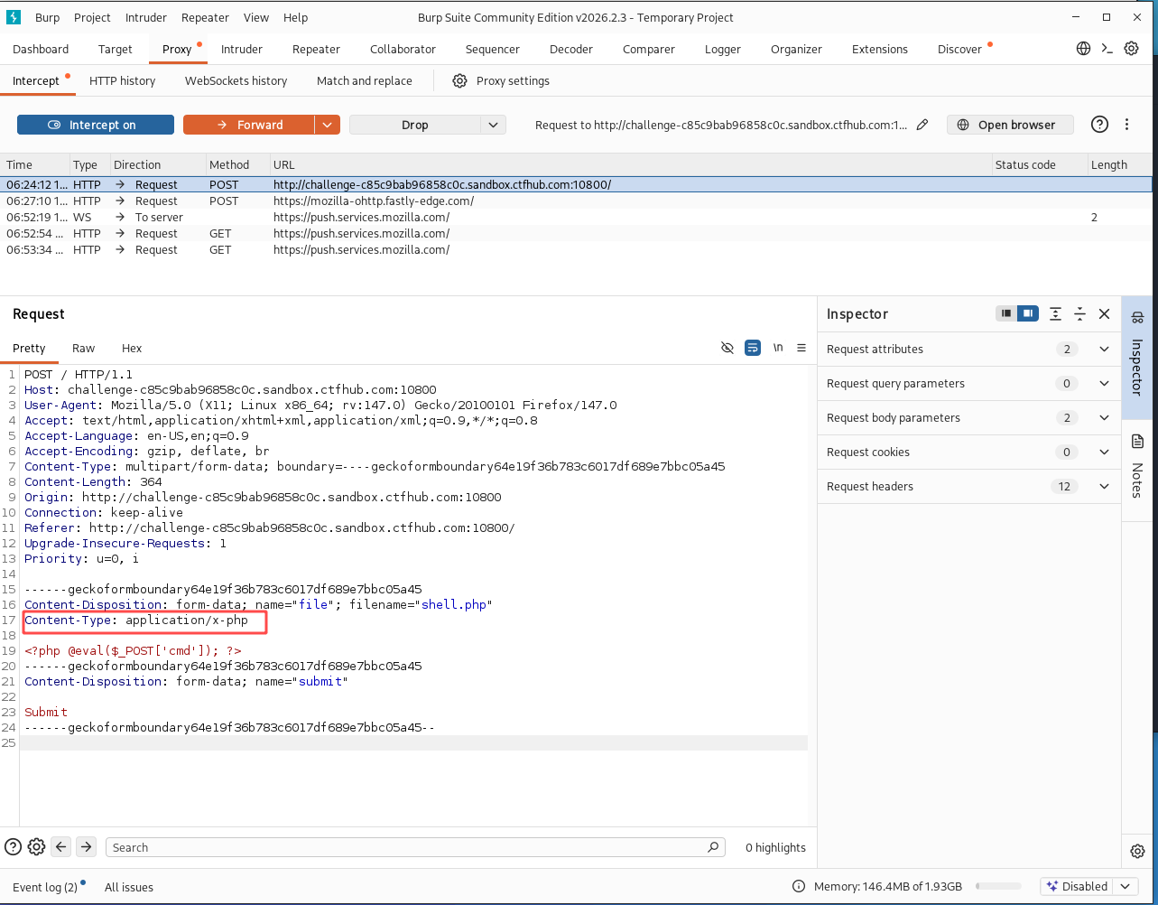Screen dimensions: 1158x905
Task: Expand Request body parameters section
Action: (968, 417)
